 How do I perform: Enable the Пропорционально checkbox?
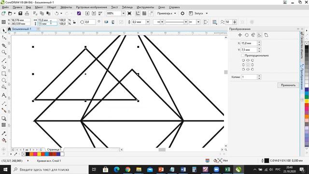coord(243,56)
